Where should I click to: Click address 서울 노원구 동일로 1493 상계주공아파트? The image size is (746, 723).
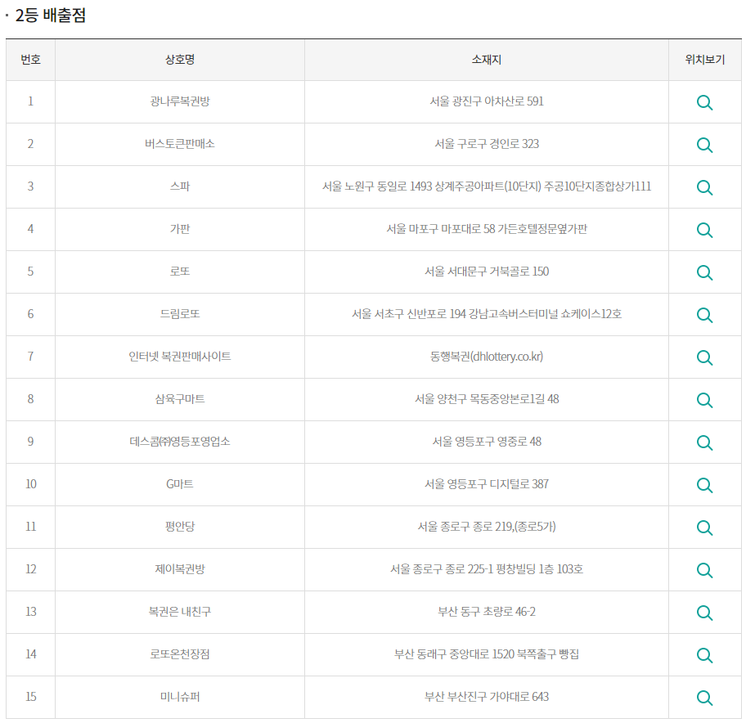(x=486, y=186)
